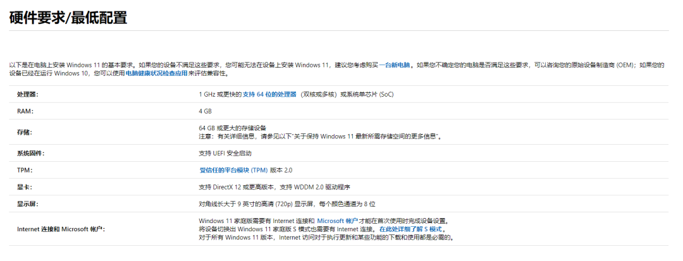The height and width of the screenshot is (261, 683).
Task: Click the intro paragraph starting 以下是在电脑上安装
Action: [337, 70]
